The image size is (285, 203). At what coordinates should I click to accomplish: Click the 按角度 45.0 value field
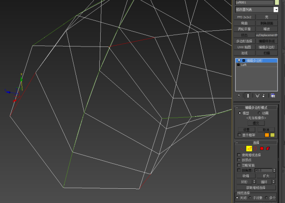[x=264, y=170]
